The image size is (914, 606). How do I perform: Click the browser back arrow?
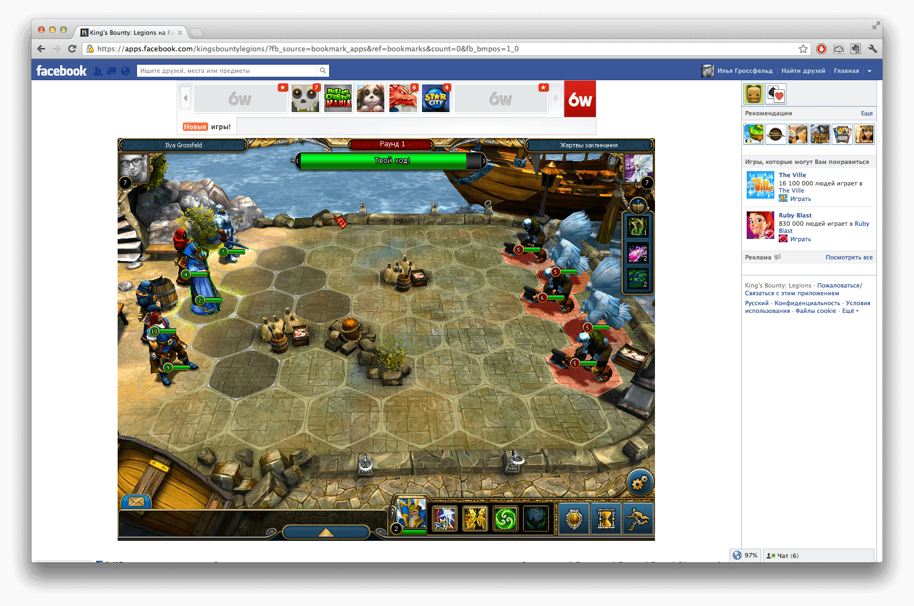point(41,49)
